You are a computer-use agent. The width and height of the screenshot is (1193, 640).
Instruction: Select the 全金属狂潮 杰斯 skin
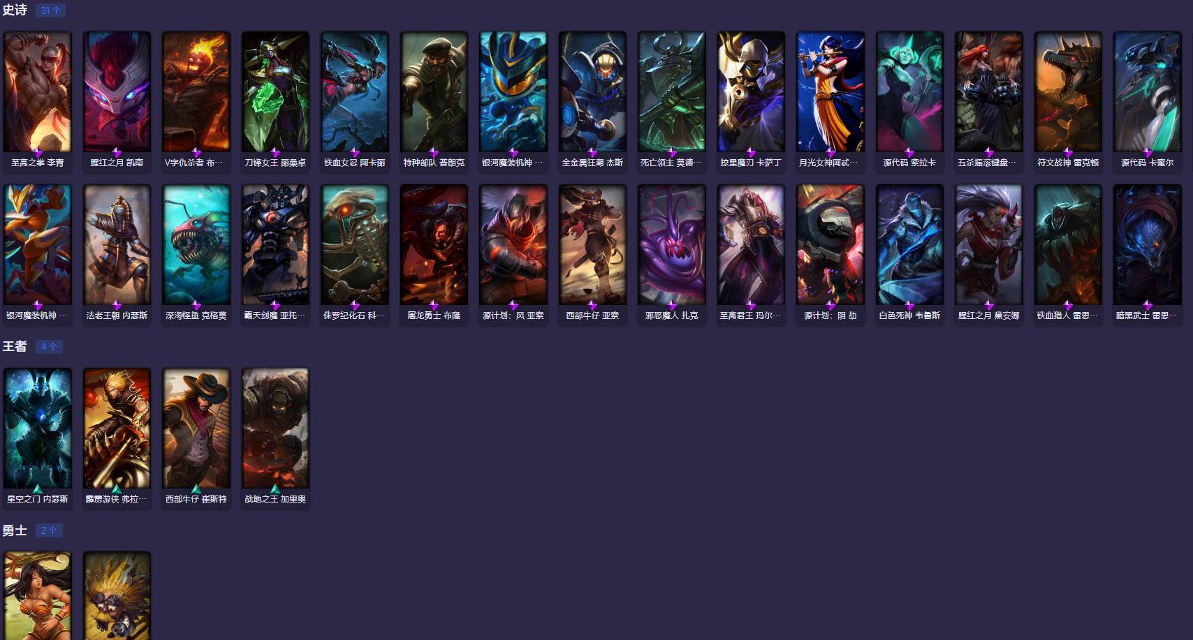(592, 102)
